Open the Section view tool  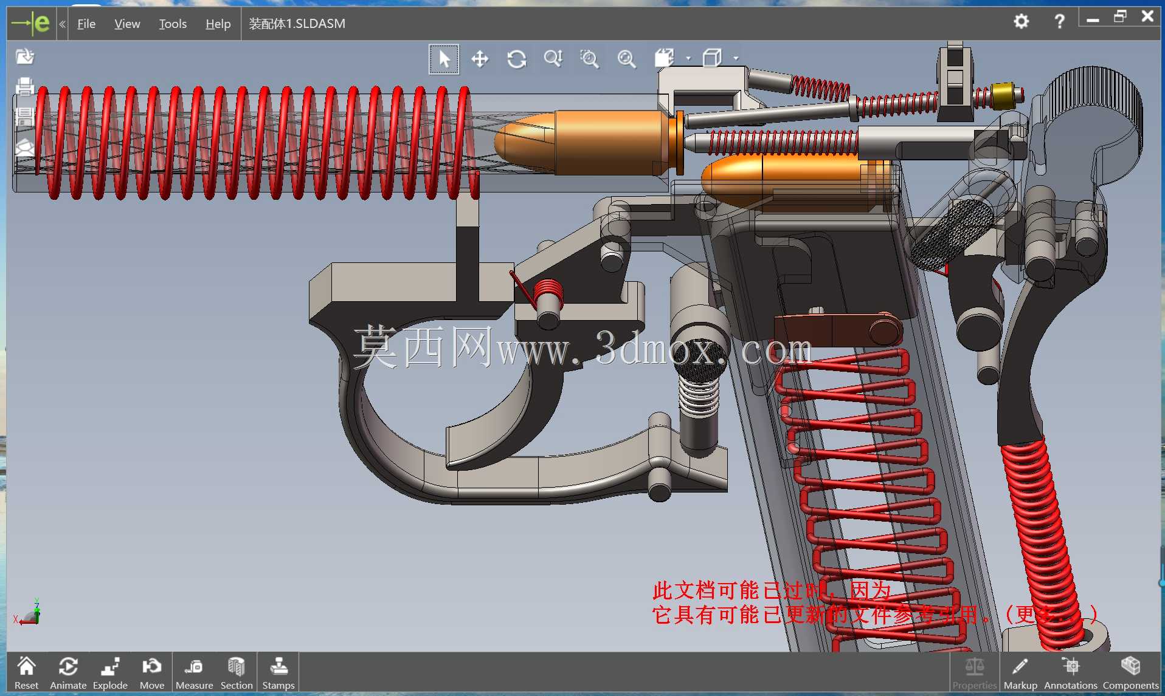click(237, 673)
